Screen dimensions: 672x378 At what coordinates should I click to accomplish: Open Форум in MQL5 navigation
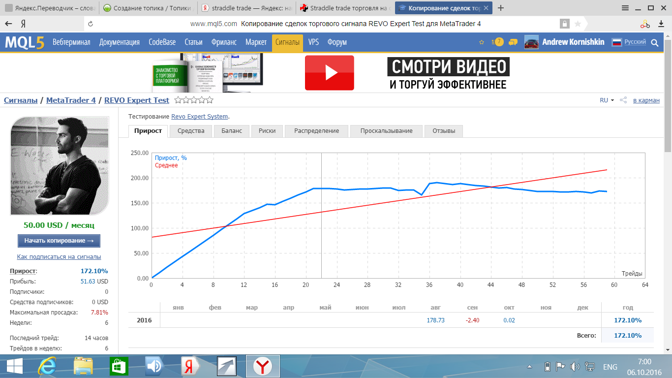(337, 42)
